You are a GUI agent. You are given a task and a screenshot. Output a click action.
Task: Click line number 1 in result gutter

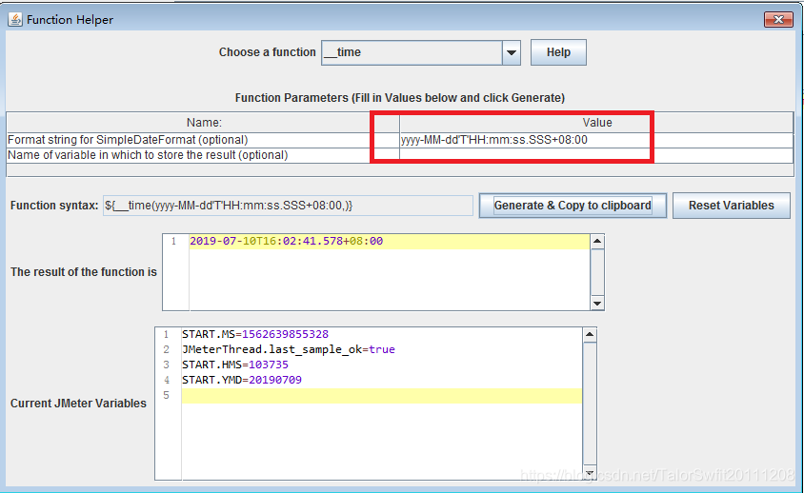(x=173, y=241)
